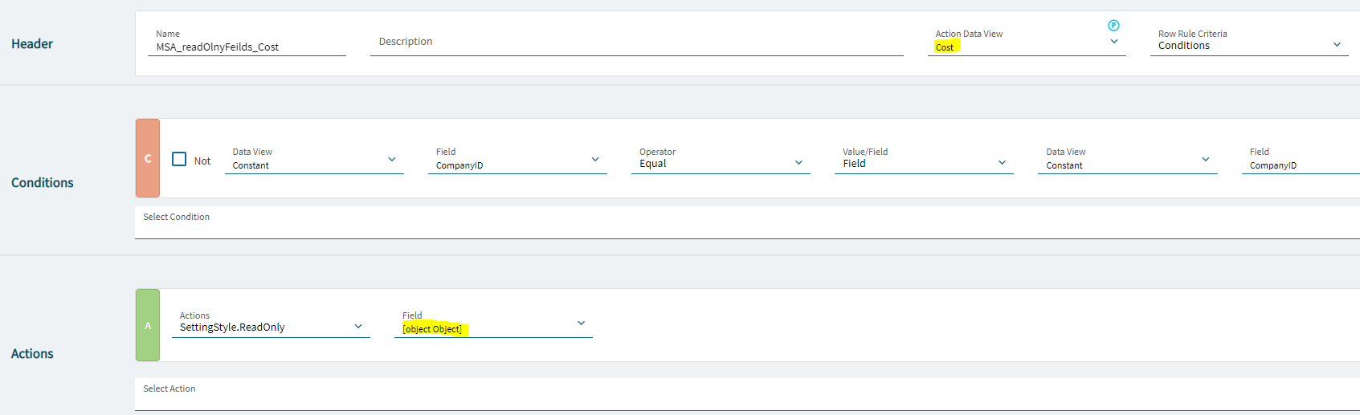
Task: Expand the action Field [object Object] dropdown
Action: coord(493,323)
